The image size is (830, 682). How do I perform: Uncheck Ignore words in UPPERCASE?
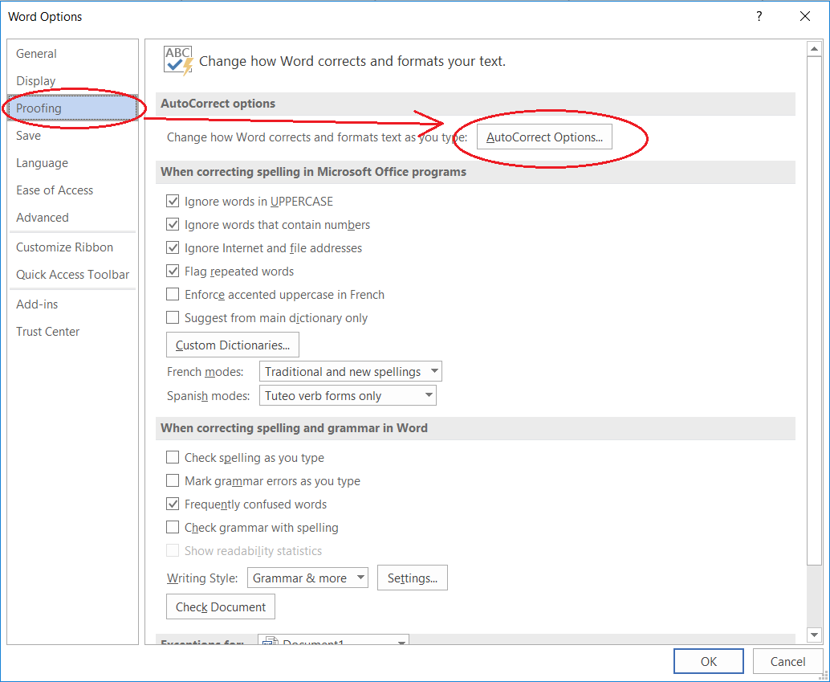(173, 201)
